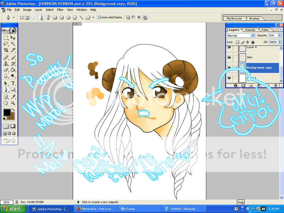Select the Paint Bucket tool
This screenshot has height=213, width=284.
13,70
